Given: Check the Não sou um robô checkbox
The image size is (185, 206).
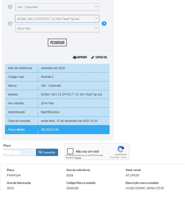Looking at the screenshot, I should click(71, 152).
